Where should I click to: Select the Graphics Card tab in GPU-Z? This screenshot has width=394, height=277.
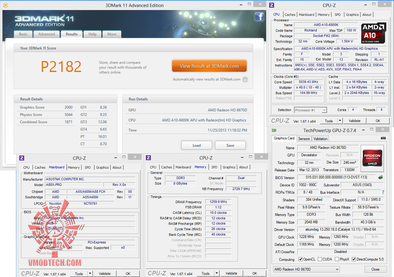tap(284, 138)
